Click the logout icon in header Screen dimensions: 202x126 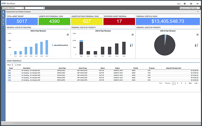pos(197,4)
